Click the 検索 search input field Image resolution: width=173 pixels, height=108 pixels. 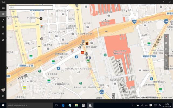click(31, 8)
